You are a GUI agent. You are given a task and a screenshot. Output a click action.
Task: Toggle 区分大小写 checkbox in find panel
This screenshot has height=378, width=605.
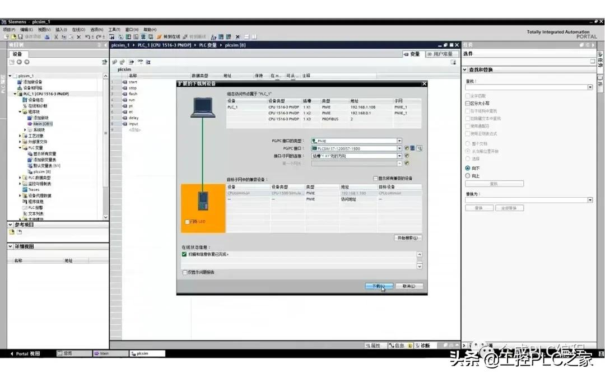468,104
